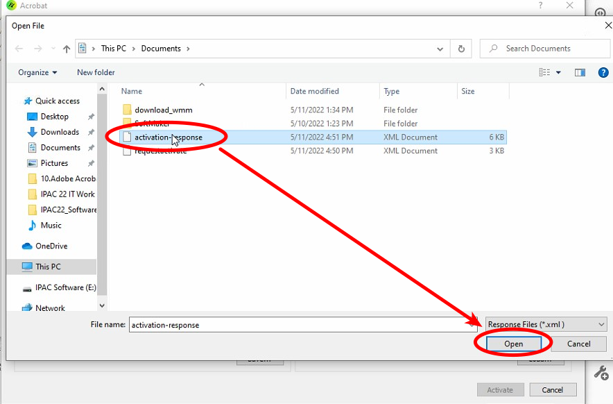Expand the Response Files (*.xml) type dropdown

(x=546, y=324)
